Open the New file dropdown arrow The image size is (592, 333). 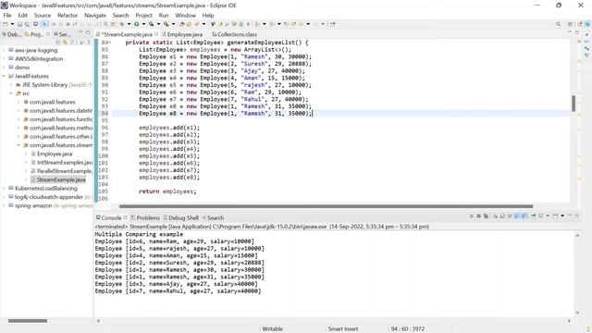point(12,24)
